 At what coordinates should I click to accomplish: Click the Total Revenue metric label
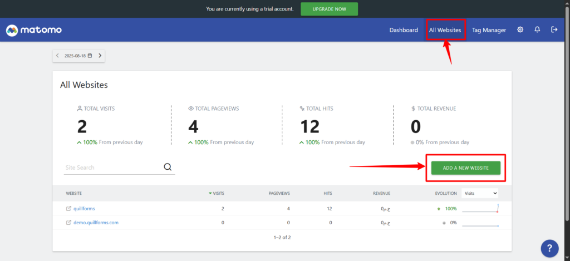[433, 109]
